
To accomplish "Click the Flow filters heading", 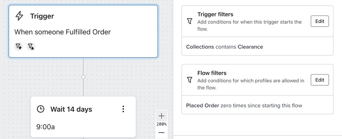I will (212, 73).
